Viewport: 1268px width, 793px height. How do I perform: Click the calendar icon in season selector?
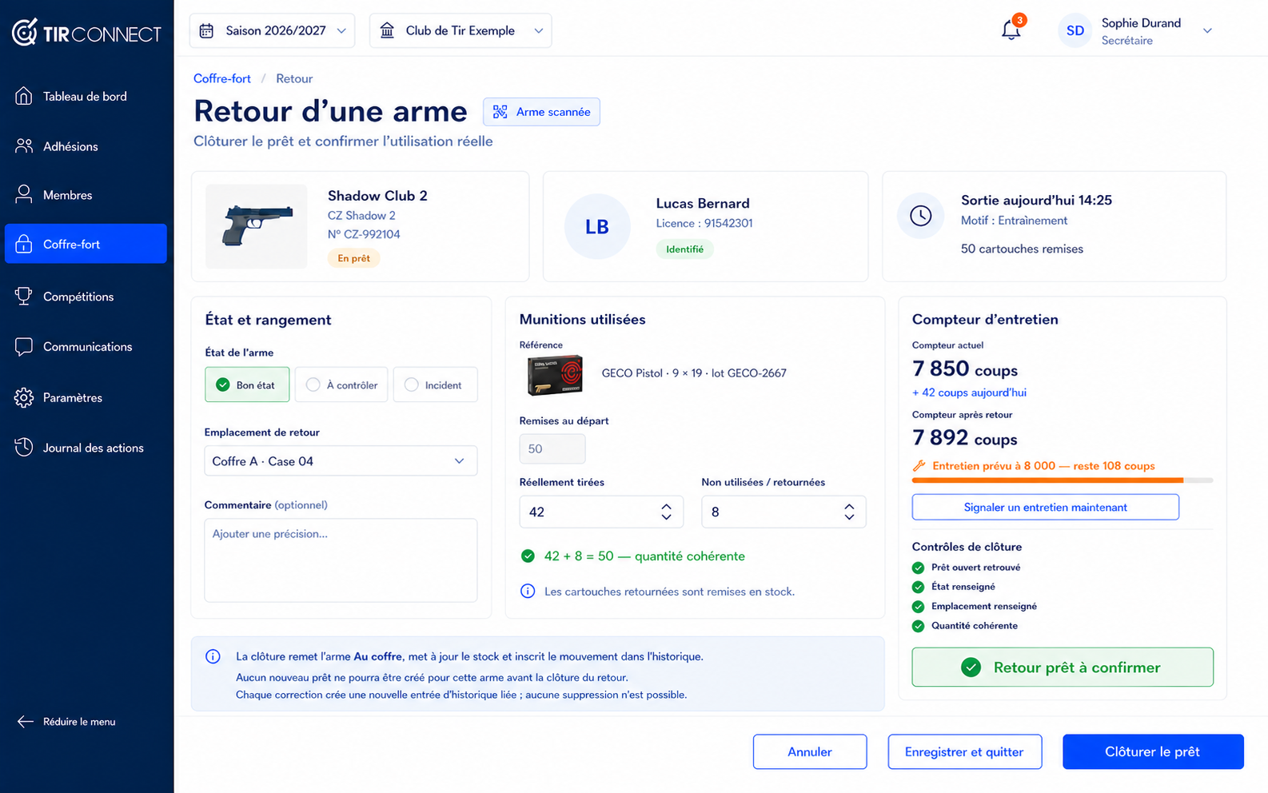coord(206,30)
